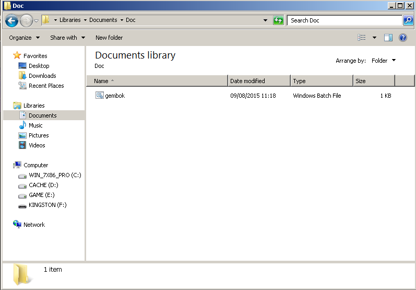Image resolution: width=416 pixels, height=290 pixels.
Task: Select Documents library in sidebar
Action: pos(43,115)
